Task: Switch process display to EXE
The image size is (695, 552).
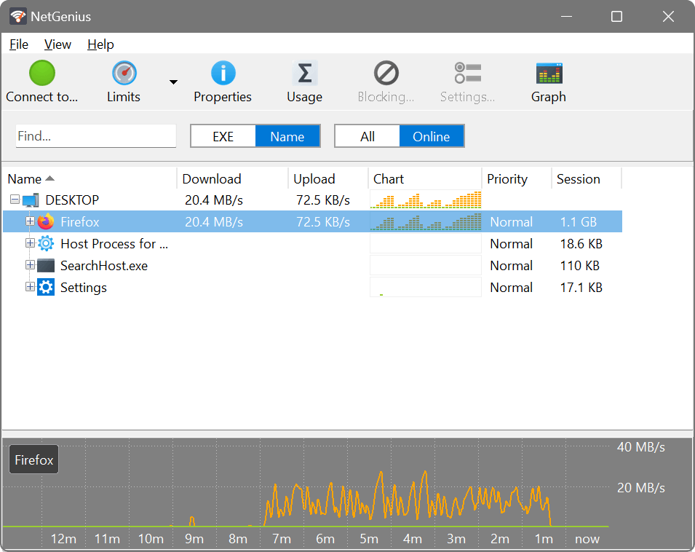Action: 223,136
